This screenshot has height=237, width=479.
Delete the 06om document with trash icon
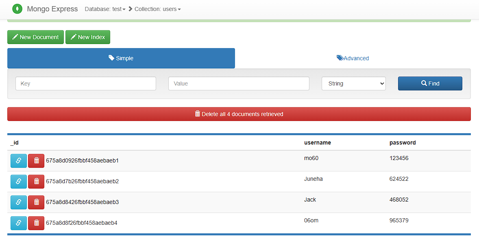[x=36, y=223]
